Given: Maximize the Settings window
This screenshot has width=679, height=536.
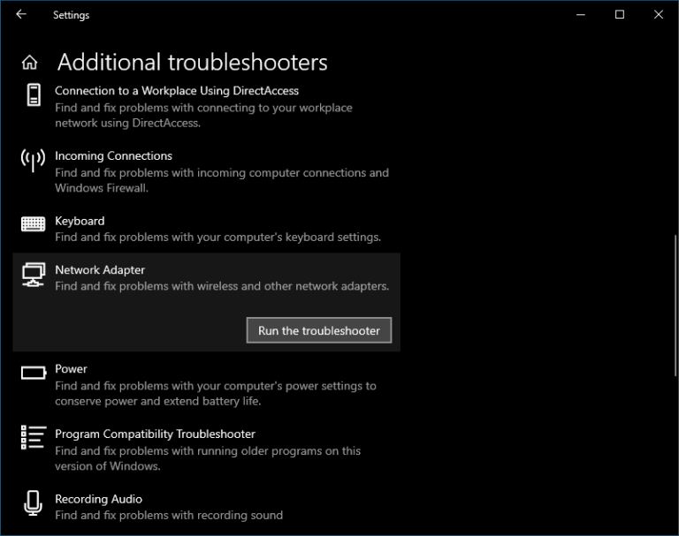Looking at the screenshot, I should point(620,14).
